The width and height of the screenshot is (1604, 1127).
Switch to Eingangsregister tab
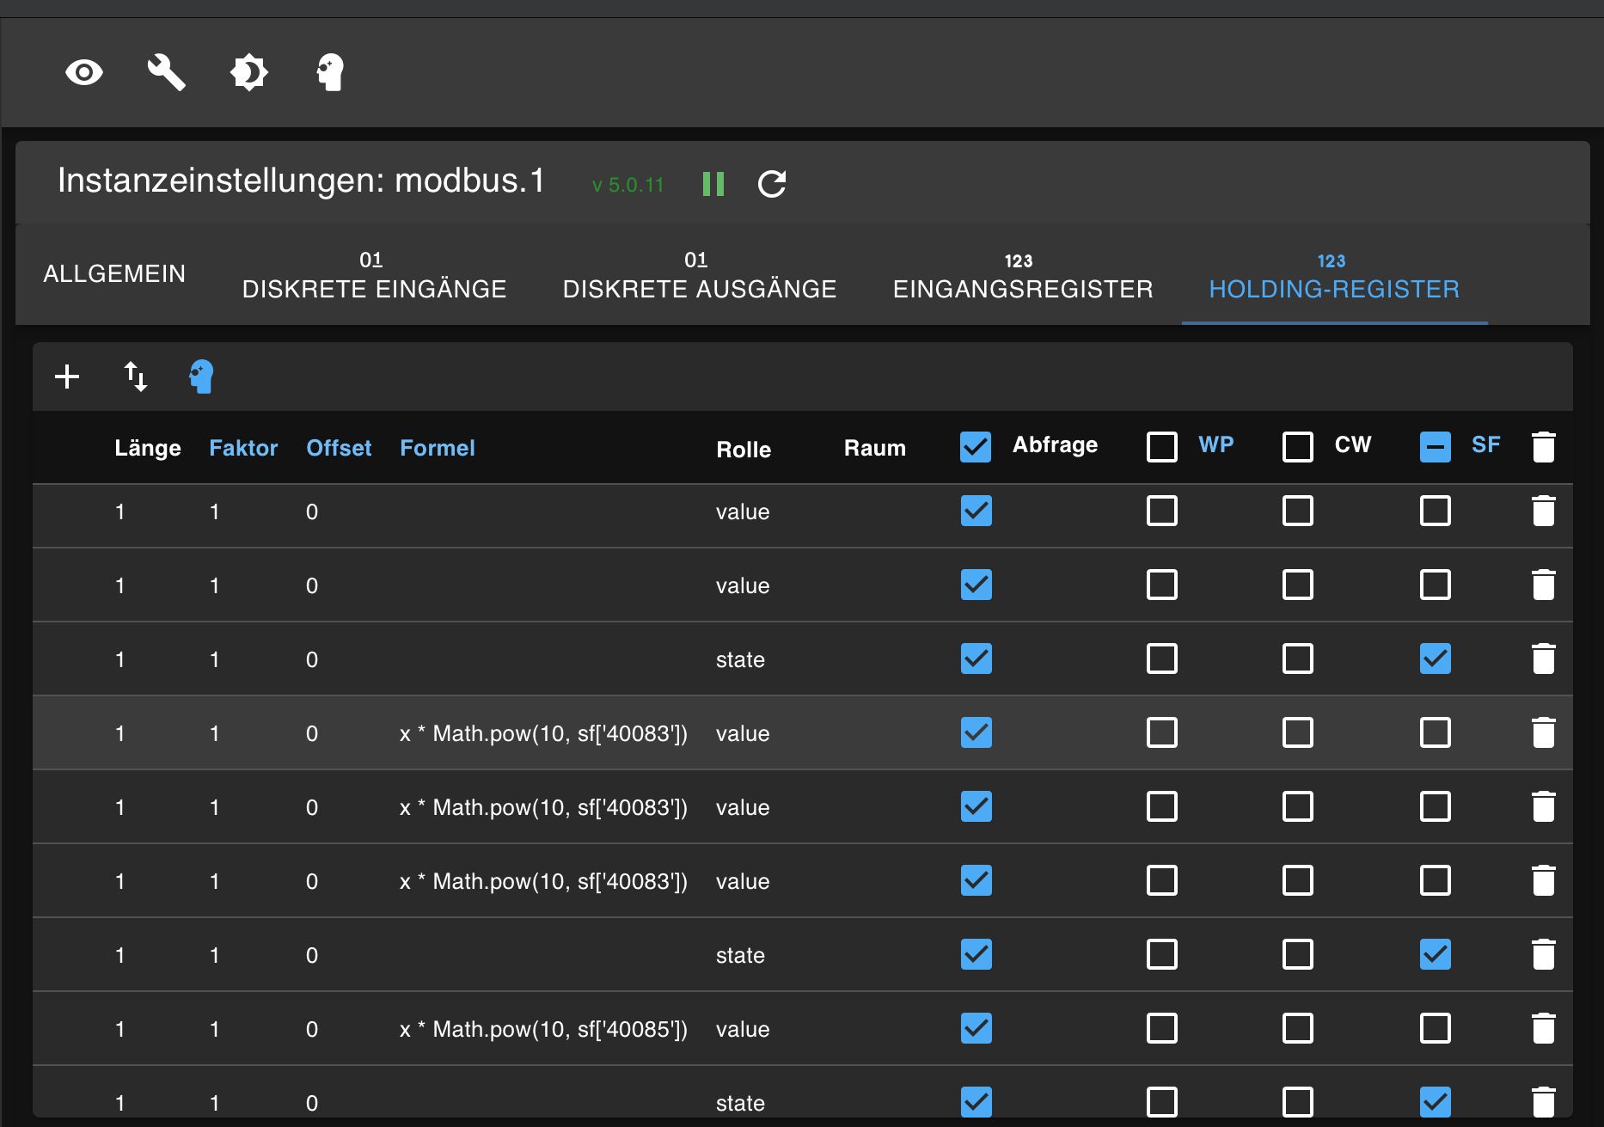coord(1023,274)
